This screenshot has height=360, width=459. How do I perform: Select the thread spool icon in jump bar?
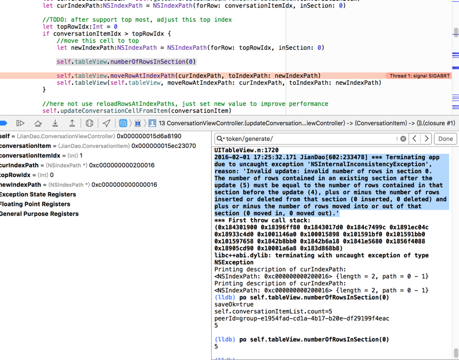click(138, 123)
